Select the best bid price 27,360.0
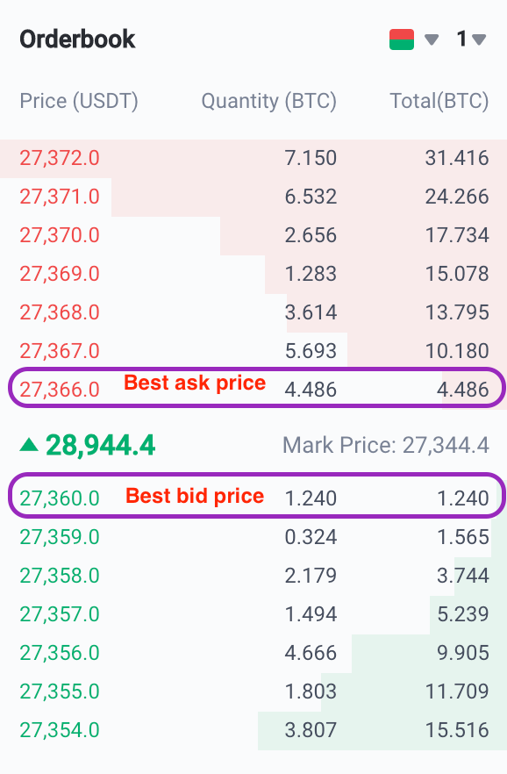Viewport: 507px width, 774px height. 60,498
